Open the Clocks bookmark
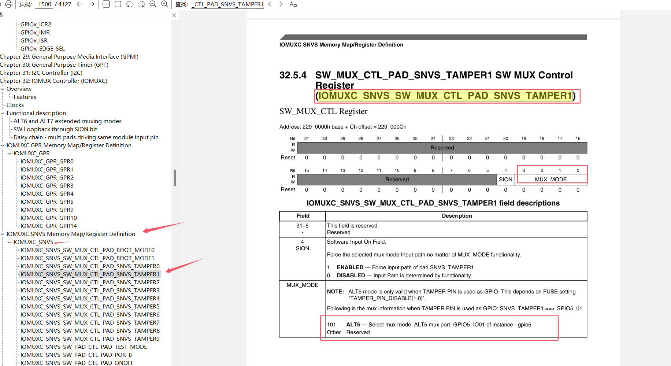The height and width of the screenshot is (366, 671). tap(15, 105)
